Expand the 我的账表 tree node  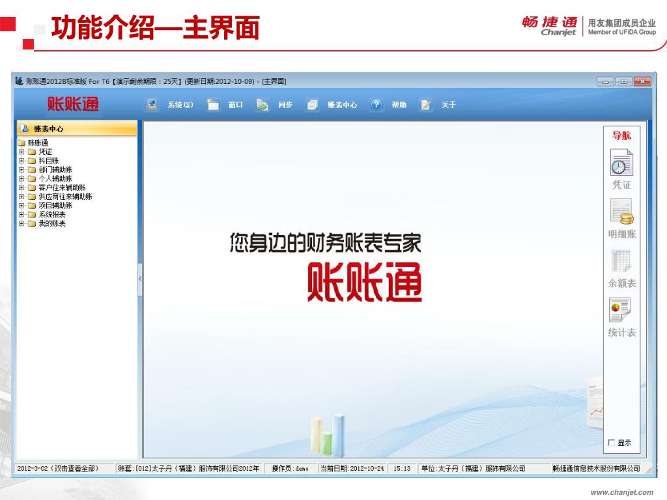point(21,223)
